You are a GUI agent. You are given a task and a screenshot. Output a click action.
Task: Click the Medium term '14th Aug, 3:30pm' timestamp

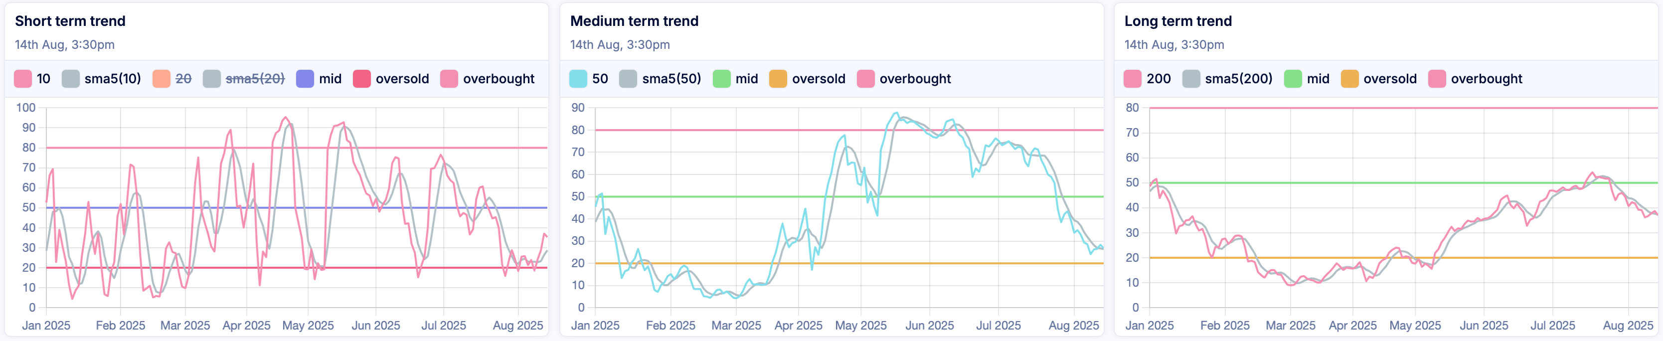click(x=620, y=44)
